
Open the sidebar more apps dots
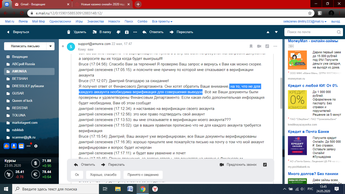click(x=29, y=146)
